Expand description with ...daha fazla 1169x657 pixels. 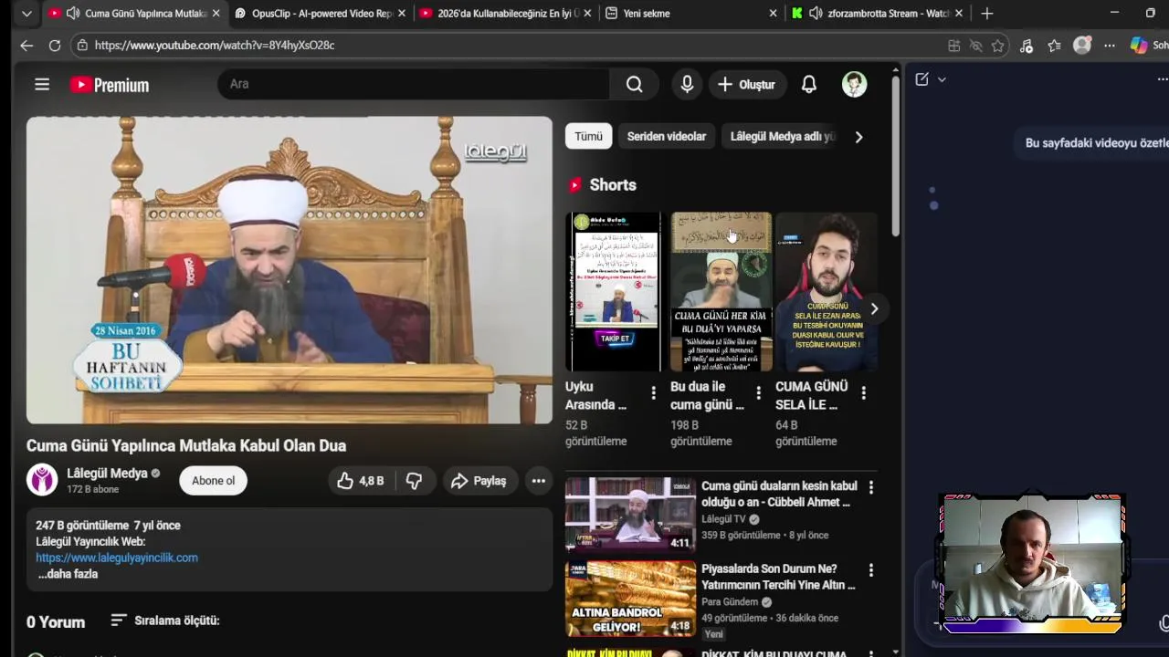68,574
